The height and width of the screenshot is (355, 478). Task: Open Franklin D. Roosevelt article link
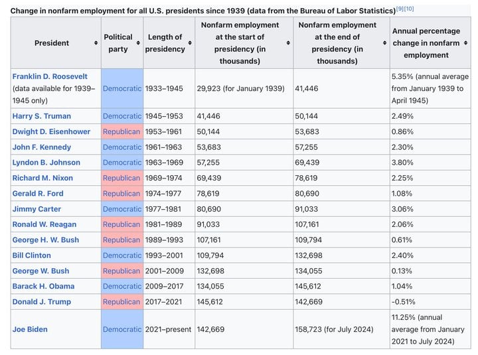click(50, 76)
